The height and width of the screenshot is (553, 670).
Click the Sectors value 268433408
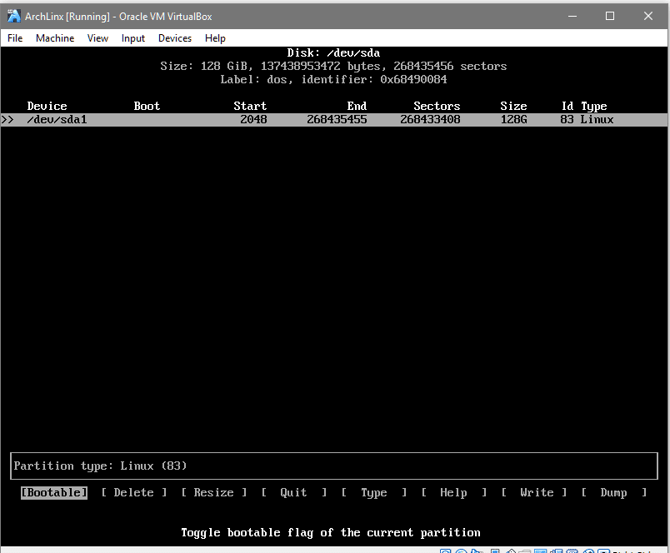(430, 120)
